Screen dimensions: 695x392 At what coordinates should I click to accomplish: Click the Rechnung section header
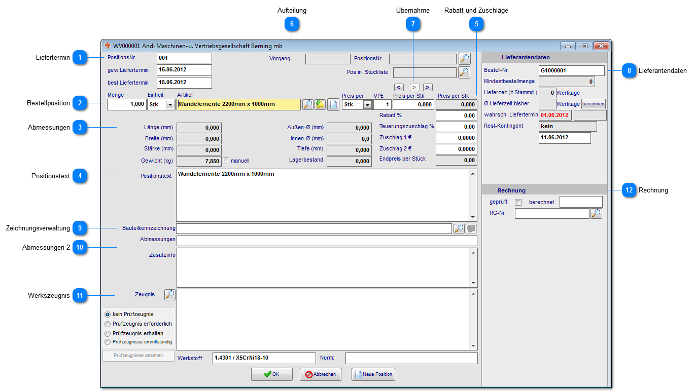tap(544, 190)
